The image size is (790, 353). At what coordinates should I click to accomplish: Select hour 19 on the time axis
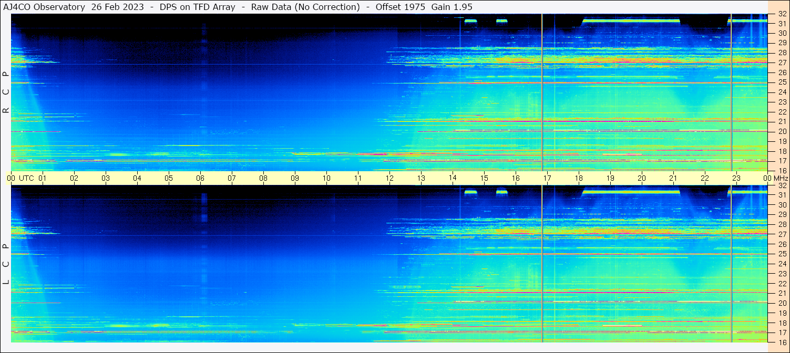[x=610, y=178]
